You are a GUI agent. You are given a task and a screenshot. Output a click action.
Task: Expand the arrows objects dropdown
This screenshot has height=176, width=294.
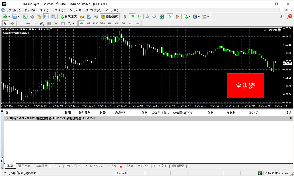[74, 24]
